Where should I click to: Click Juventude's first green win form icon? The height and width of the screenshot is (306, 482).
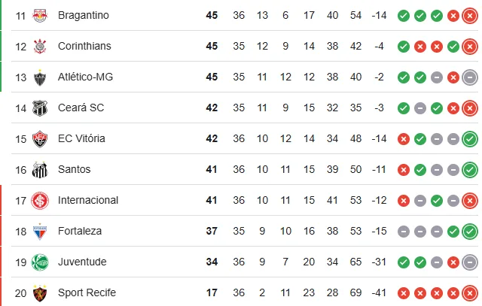(404, 262)
